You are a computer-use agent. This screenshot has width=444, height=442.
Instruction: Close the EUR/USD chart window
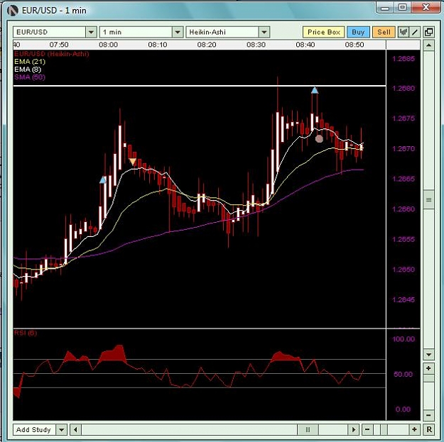pyautogui.click(x=426, y=8)
